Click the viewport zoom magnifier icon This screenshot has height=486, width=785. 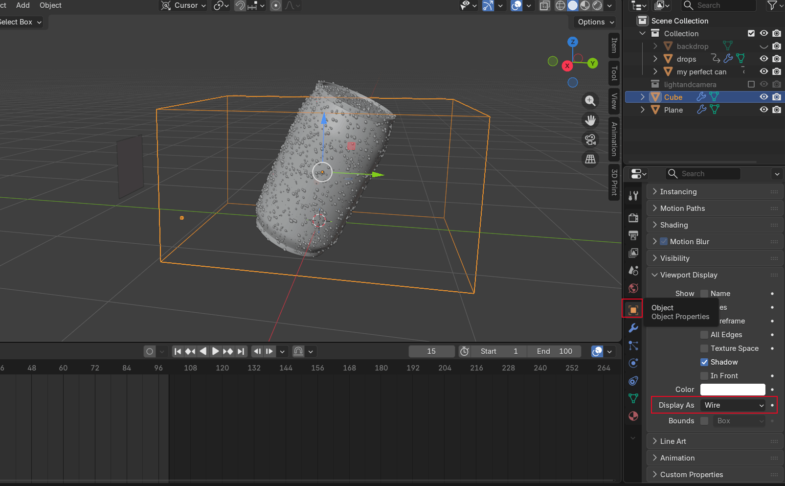(x=590, y=101)
